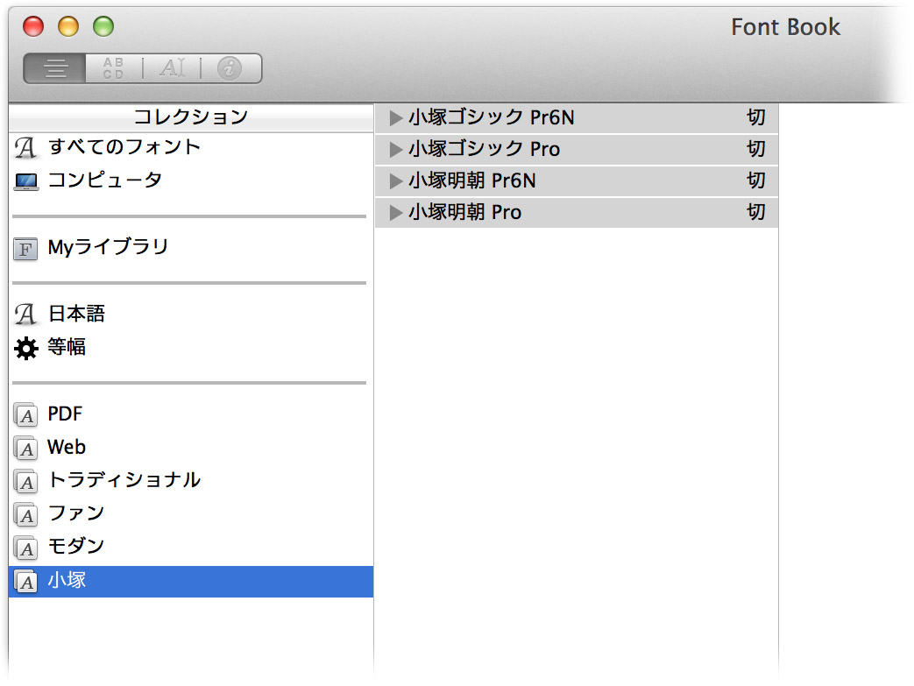This screenshot has height=686, width=914.
Task: Click the 小塚明朝 Pr6N font name
Action: point(472,180)
